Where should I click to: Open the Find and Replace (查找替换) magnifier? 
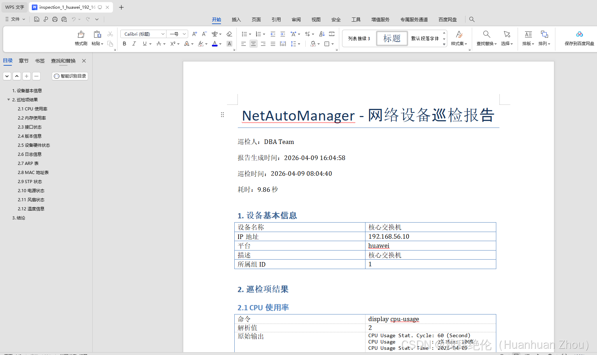486,34
